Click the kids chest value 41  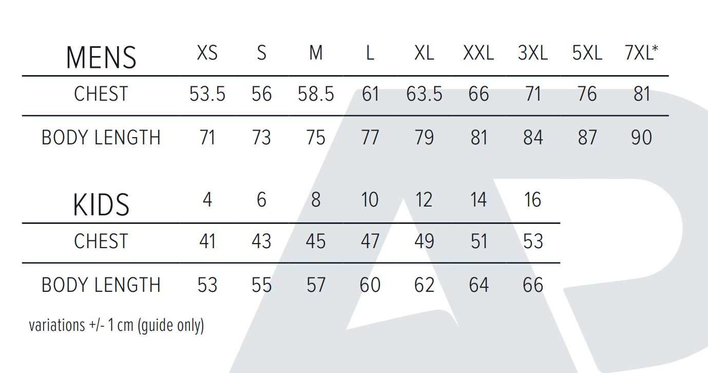207,241
